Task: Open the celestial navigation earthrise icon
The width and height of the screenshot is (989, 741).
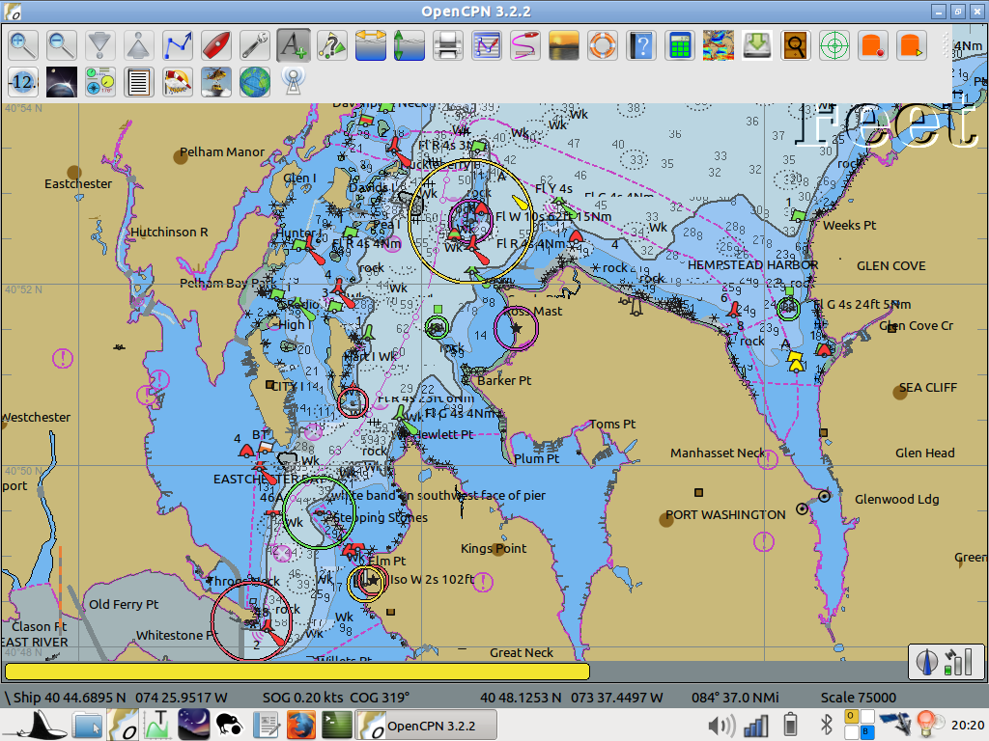Action: [x=62, y=82]
